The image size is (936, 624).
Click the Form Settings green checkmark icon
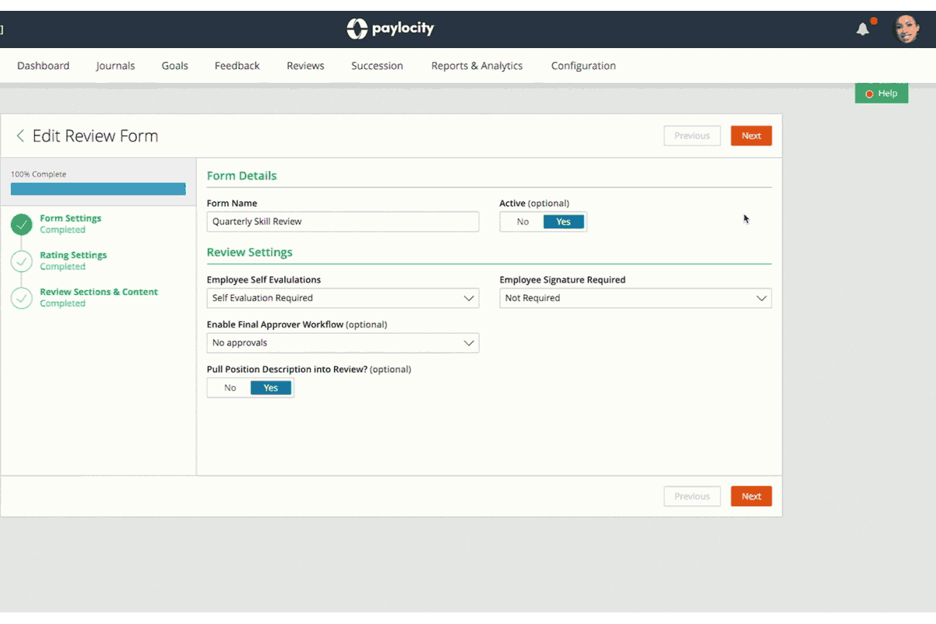pos(22,225)
